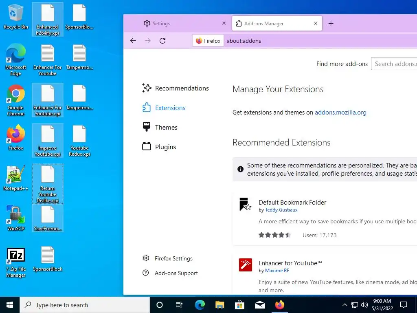
Task: Open a new Firefox tab with the plus button
Action: (x=331, y=23)
